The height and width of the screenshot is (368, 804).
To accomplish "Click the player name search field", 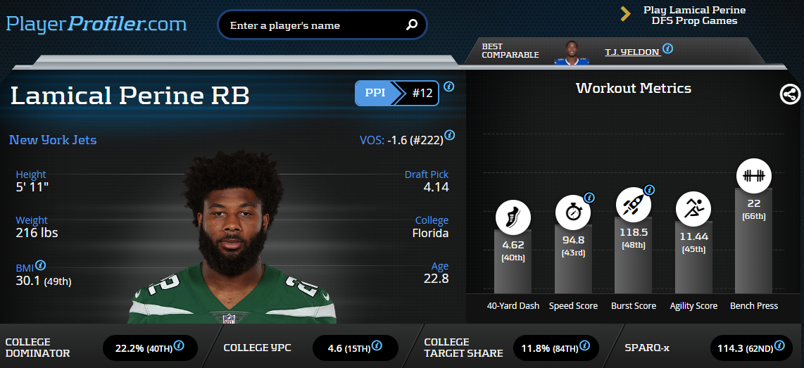I will pyautogui.click(x=322, y=25).
